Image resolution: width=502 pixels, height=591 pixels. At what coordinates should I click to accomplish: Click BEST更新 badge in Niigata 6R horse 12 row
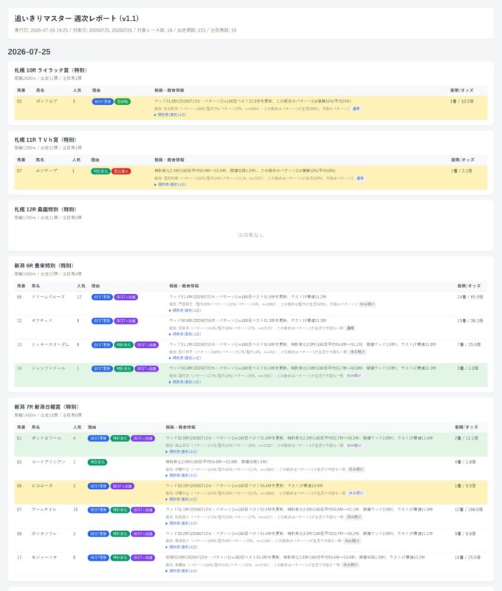[x=102, y=321]
